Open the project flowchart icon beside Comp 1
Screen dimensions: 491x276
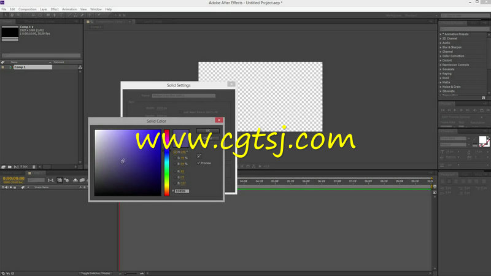[80, 67]
